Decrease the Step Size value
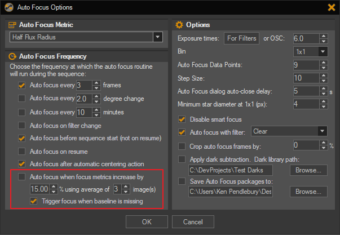The image size is (340, 235). tap(324, 81)
